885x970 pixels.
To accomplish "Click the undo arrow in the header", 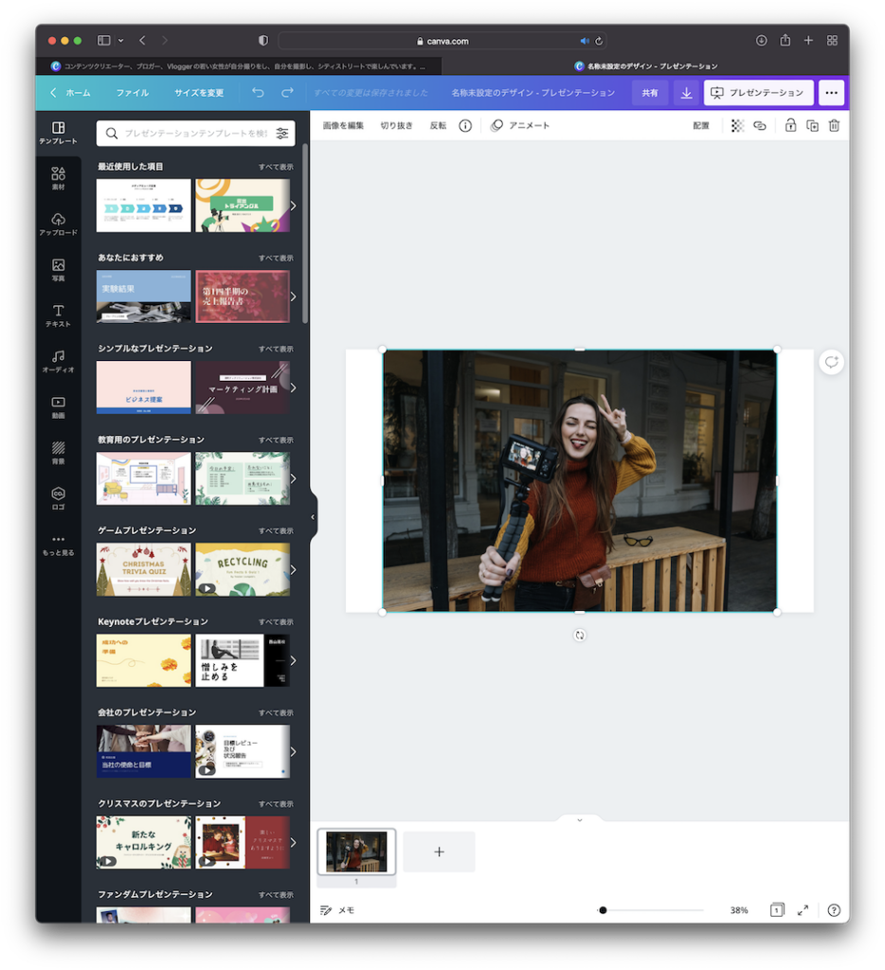I will coord(258,93).
